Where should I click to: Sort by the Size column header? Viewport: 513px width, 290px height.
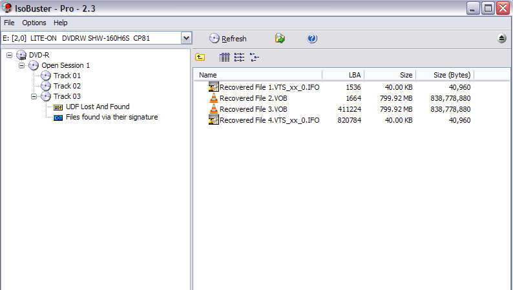tap(390, 75)
